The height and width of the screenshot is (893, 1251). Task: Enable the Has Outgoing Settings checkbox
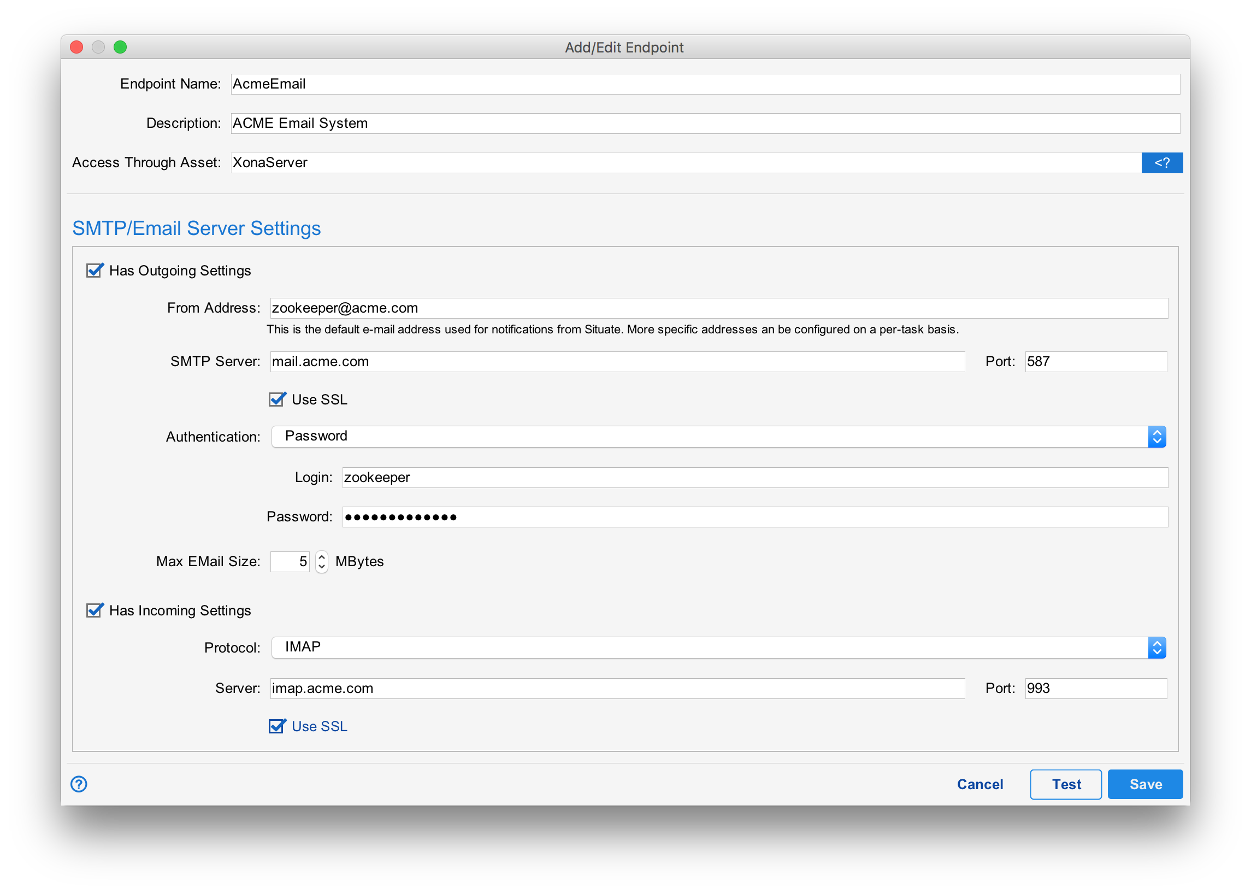click(94, 270)
